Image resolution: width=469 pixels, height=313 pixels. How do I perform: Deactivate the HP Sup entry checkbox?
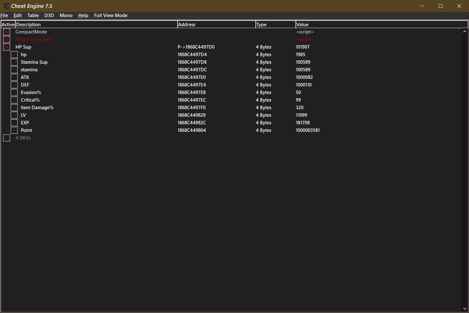tap(7, 47)
